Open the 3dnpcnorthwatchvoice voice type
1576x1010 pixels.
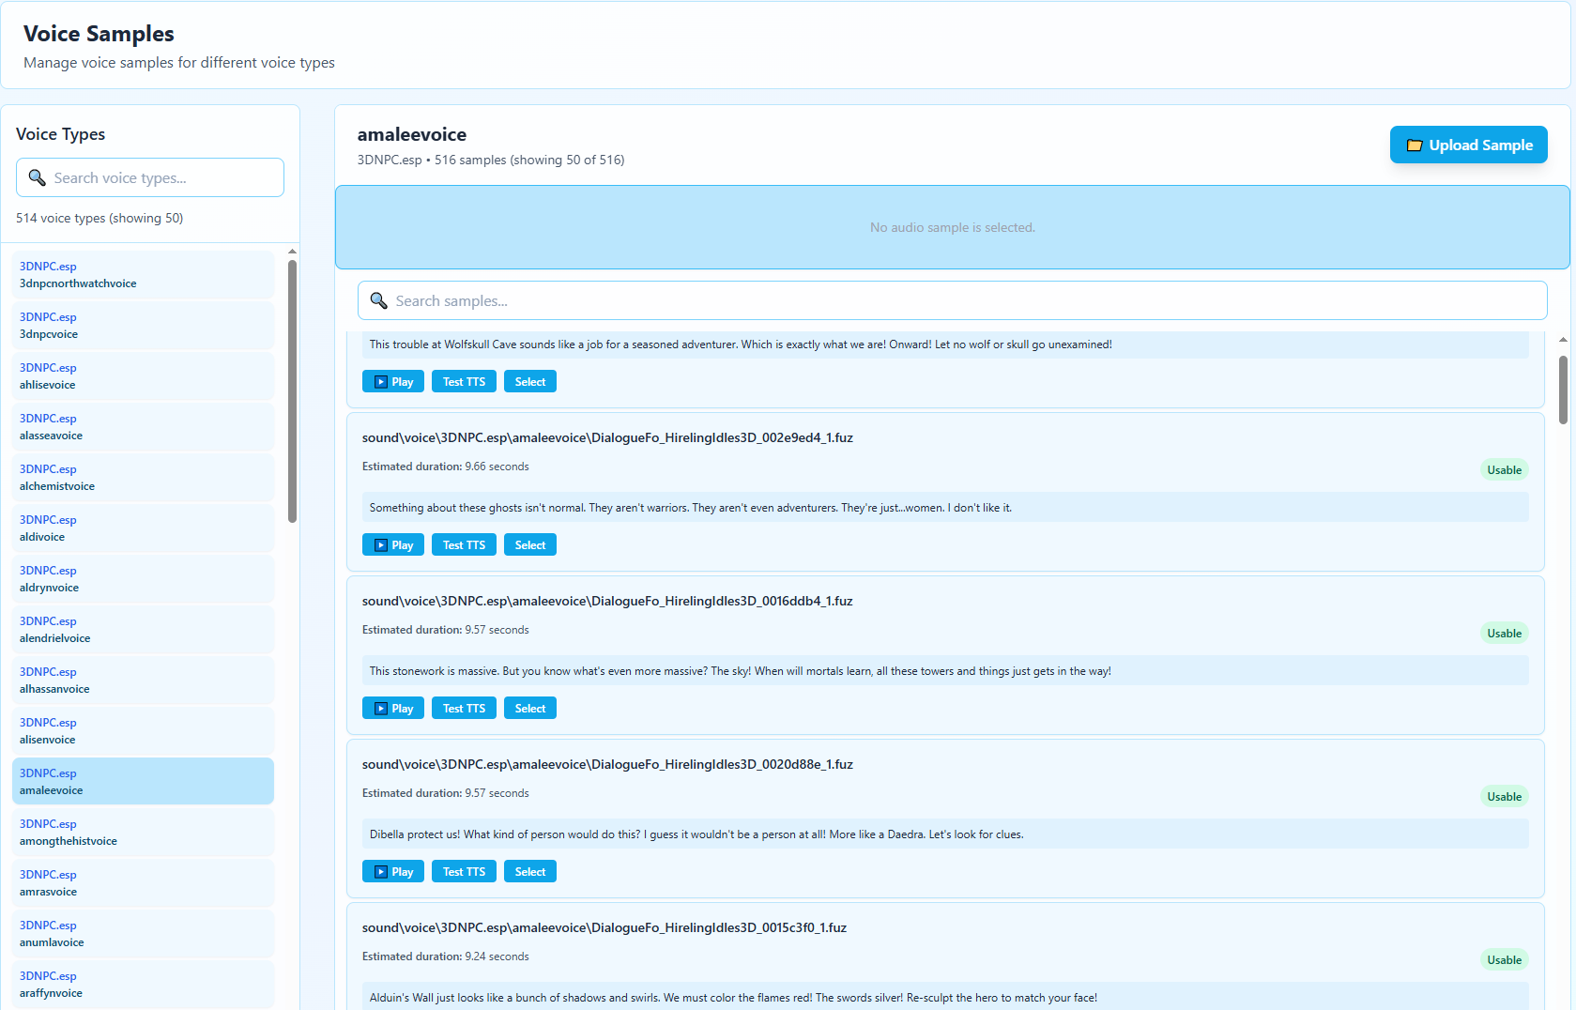(143, 275)
